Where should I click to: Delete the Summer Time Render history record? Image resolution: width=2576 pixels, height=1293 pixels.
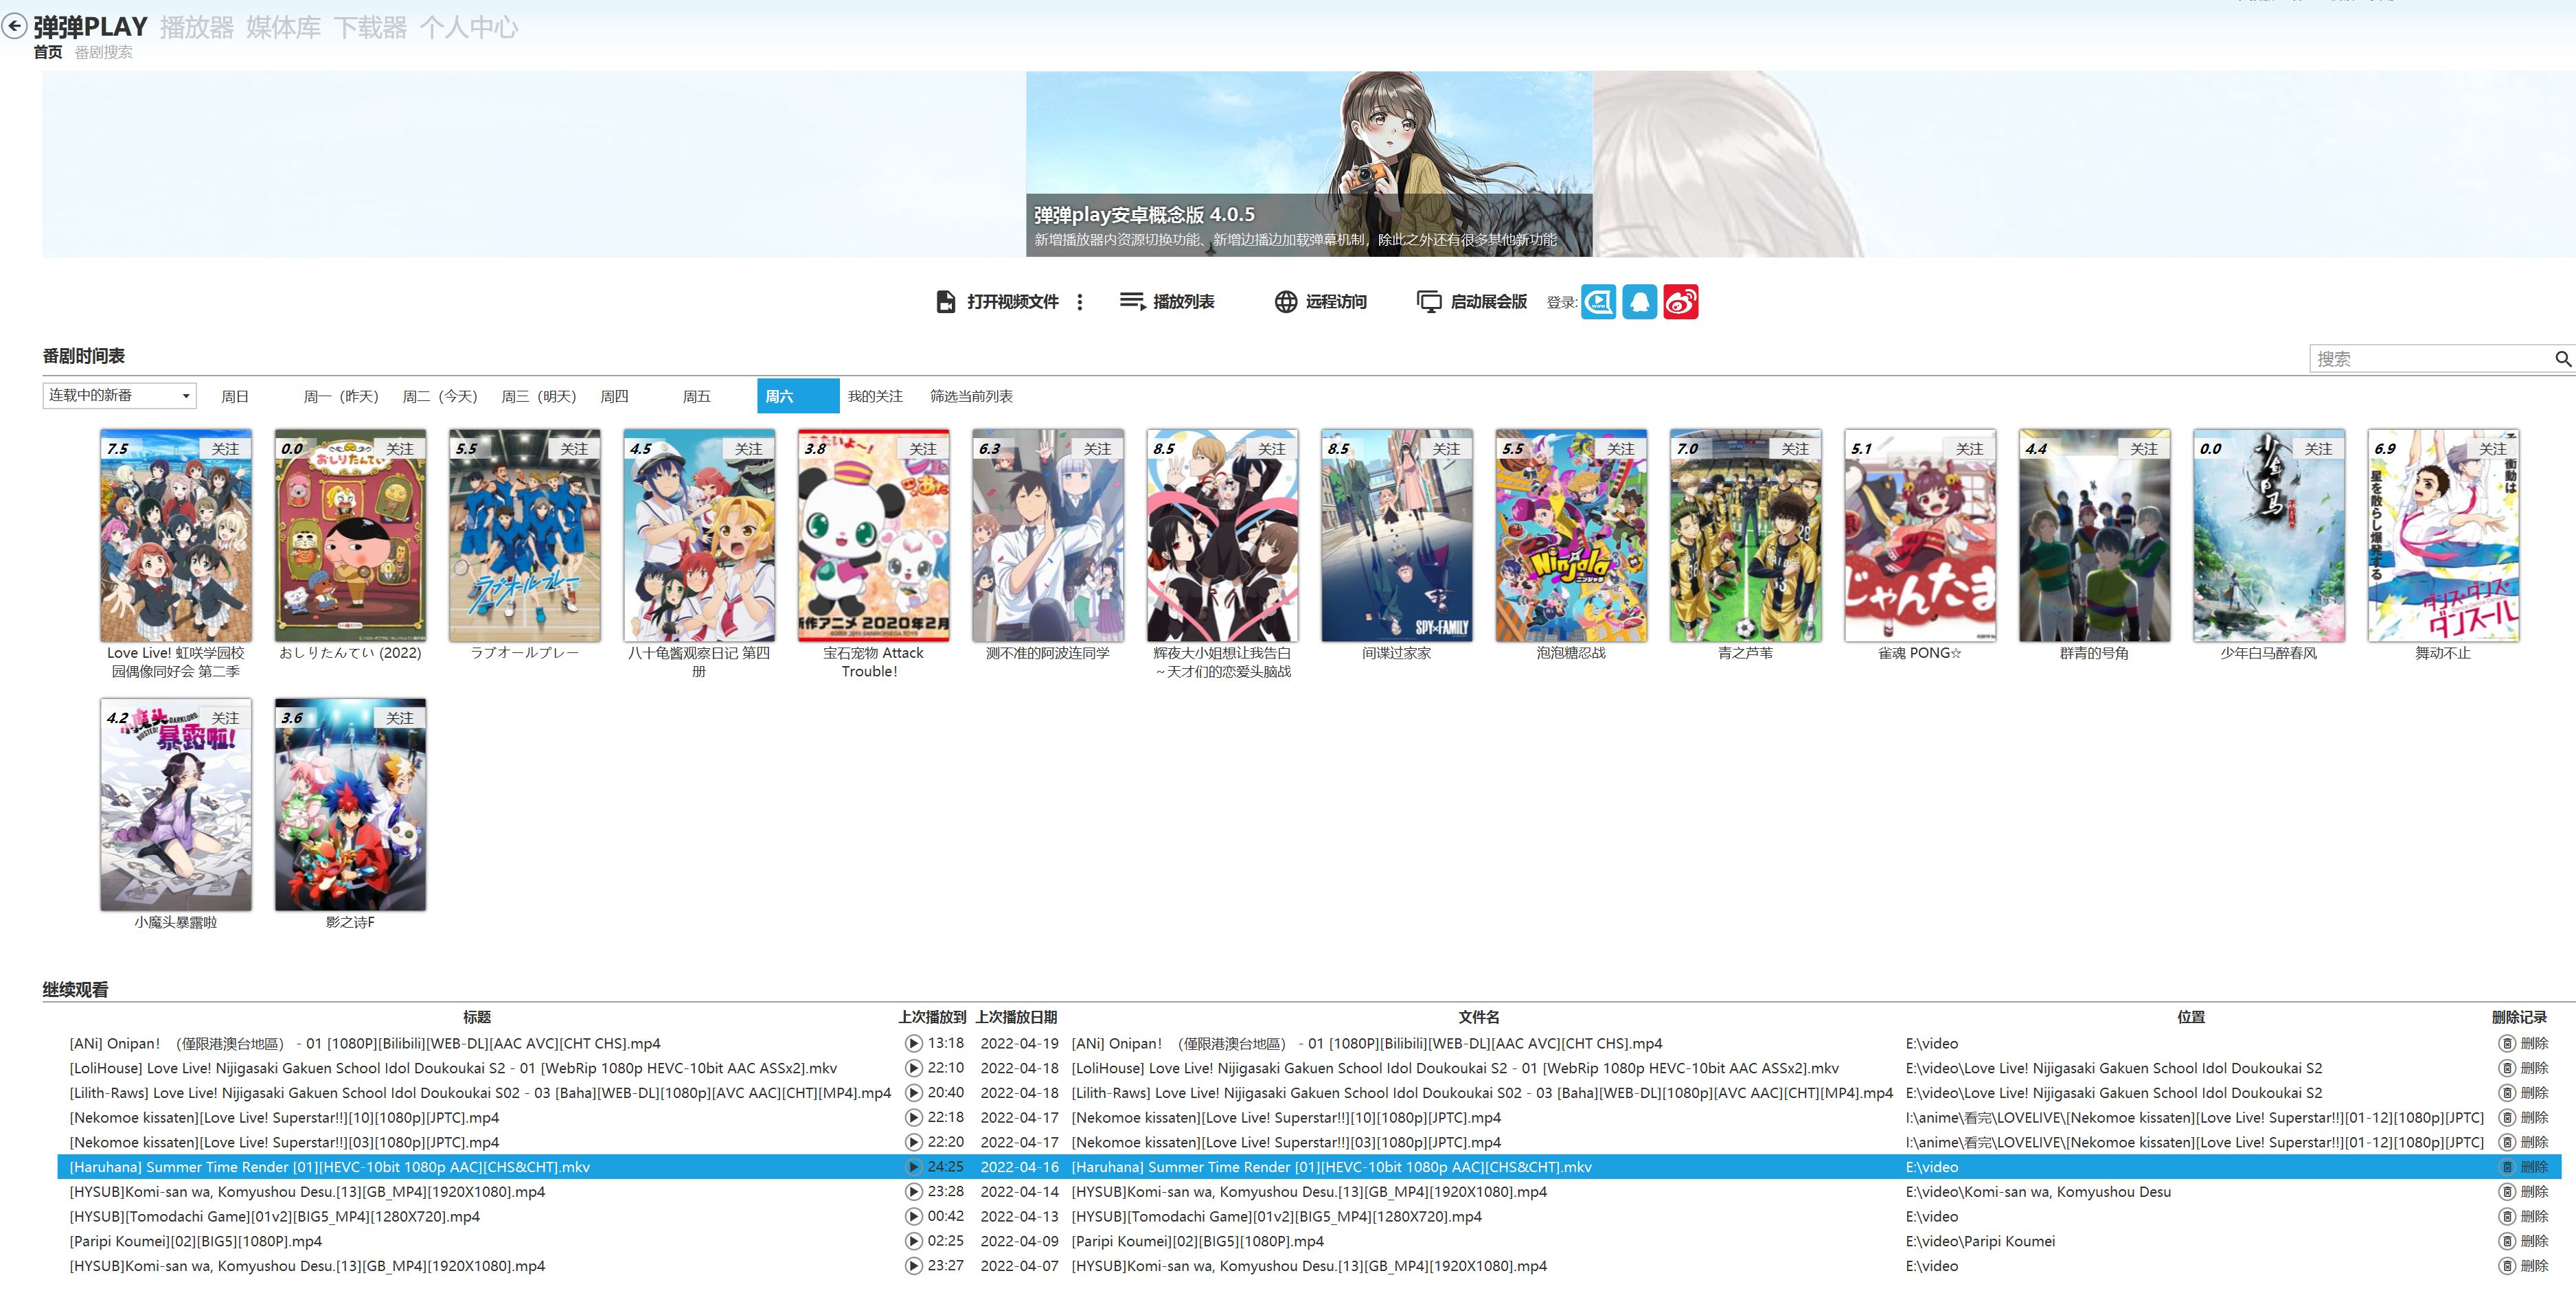2524,1167
